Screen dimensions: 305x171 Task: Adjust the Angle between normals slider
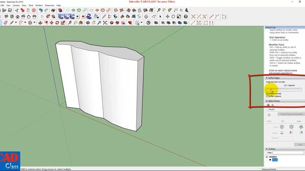[284, 90]
